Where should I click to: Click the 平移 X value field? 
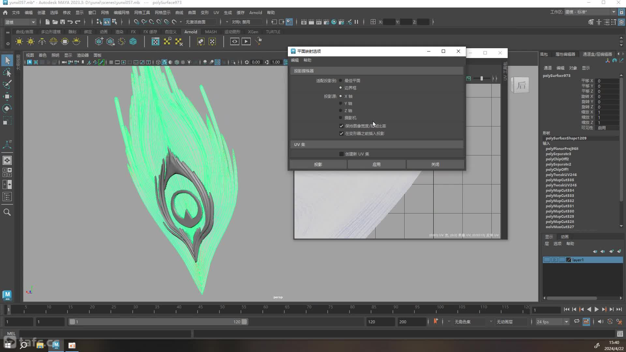607,81
